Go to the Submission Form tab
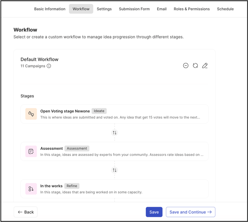The image size is (248, 222). coord(134,9)
